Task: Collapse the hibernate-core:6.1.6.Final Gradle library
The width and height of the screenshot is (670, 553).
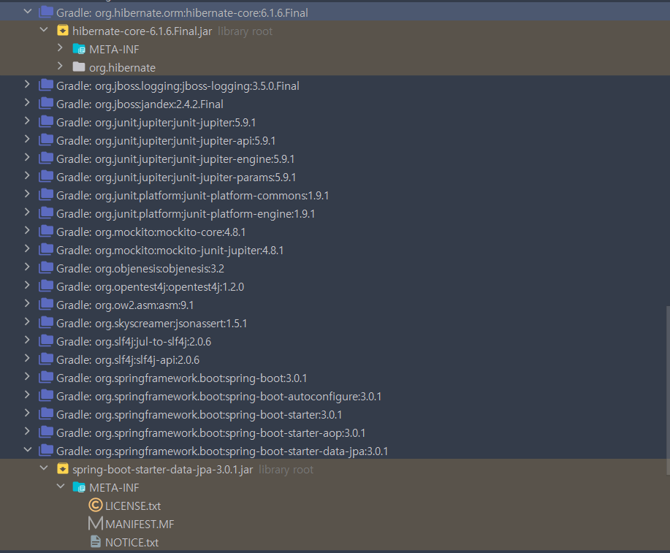Action: coord(28,12)
